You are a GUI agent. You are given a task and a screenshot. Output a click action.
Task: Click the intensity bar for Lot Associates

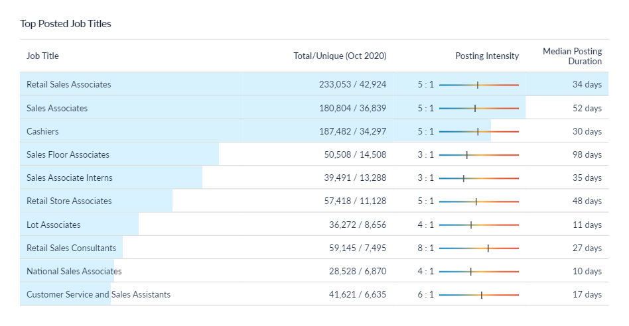479,225
